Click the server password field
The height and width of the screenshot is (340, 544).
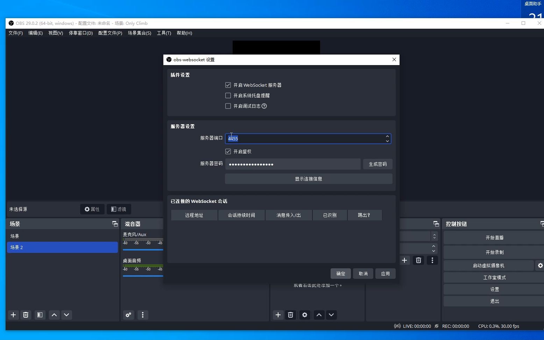[293, 164]
